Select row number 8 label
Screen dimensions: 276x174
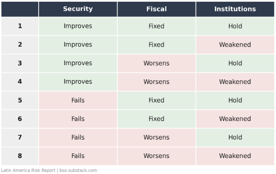coord(20,156)
